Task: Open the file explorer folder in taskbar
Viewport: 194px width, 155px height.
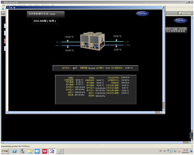Action: point(30,151)
